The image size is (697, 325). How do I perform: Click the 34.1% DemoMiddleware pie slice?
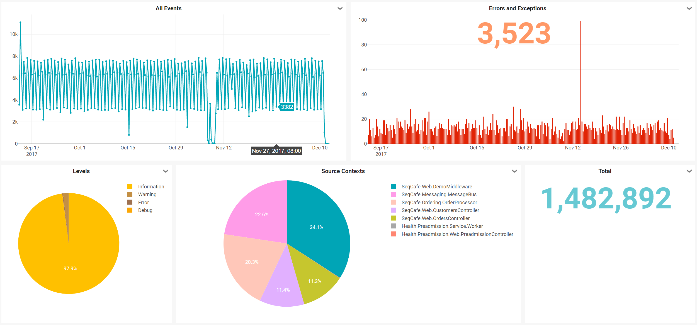point(316,227)
